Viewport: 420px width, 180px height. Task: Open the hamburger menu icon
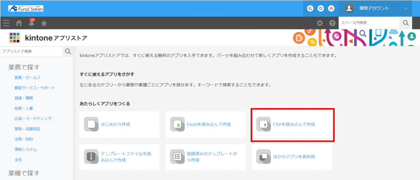point(6,23)
